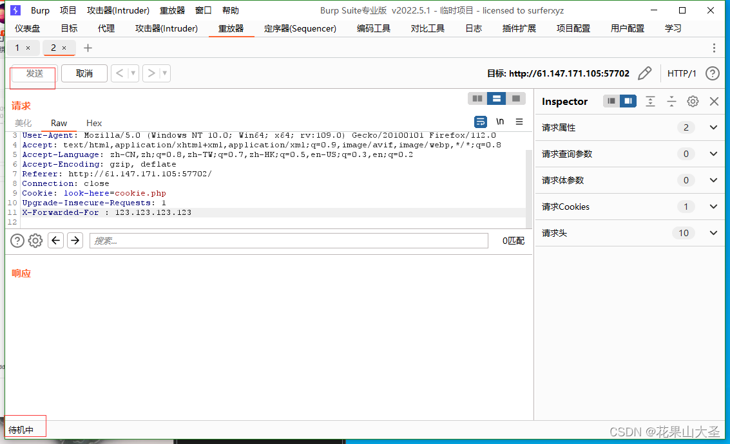
Task: Add a new Repeater tab
Action: (88, 48)
